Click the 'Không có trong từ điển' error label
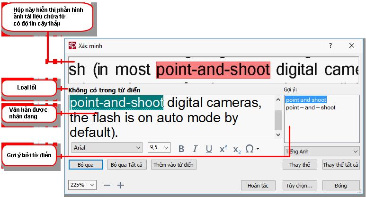This screenshot has width=366, height=197. tap(104, 90)
